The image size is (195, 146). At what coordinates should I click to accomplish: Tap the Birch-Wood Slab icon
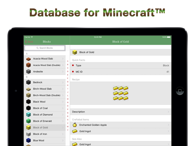tap(29, 89)
